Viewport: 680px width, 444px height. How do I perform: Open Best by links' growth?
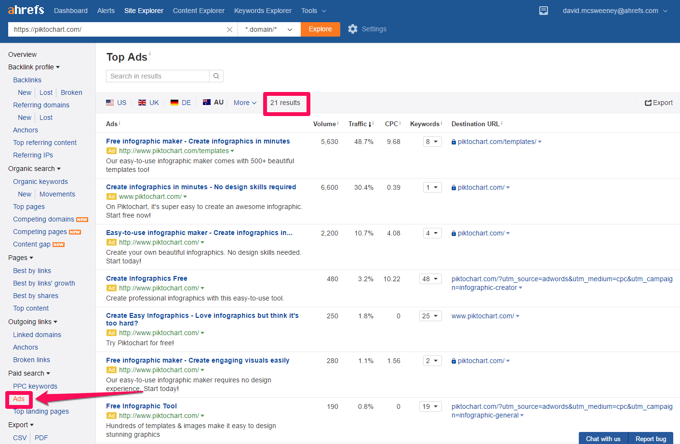click(44, 283)
